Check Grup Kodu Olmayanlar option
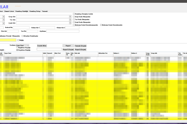Image resolution: width=187 pixels, height=124 pixels. tap(74, 17)
